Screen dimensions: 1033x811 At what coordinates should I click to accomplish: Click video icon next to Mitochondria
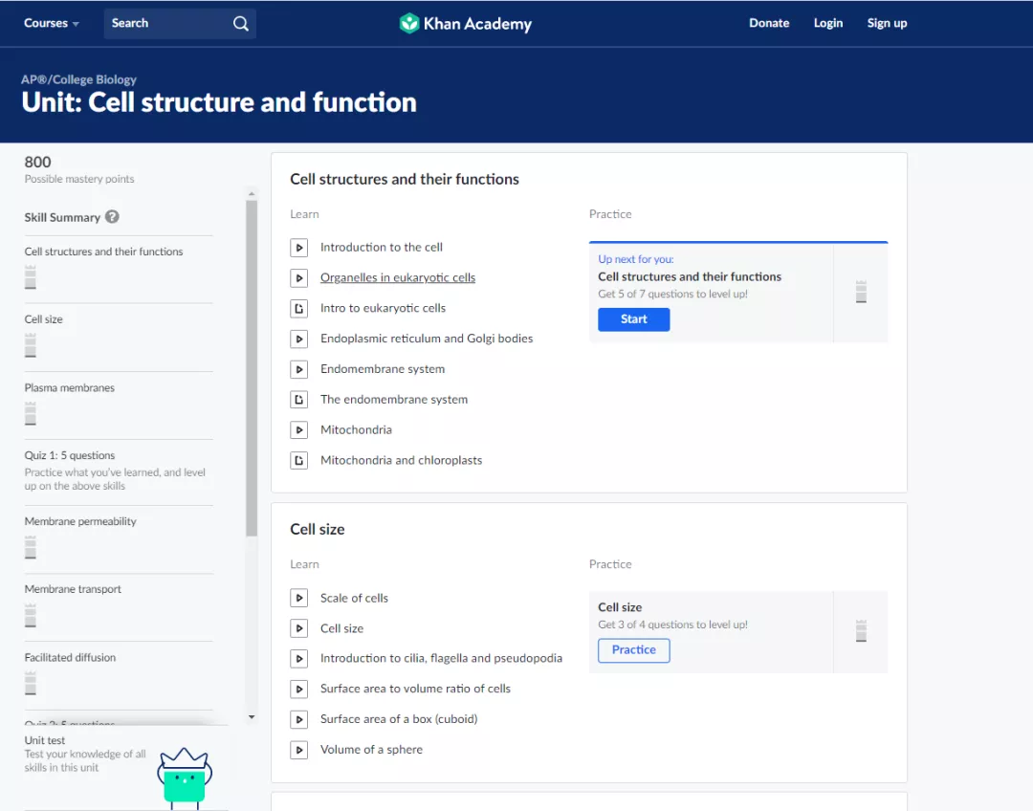pos(299,430)
